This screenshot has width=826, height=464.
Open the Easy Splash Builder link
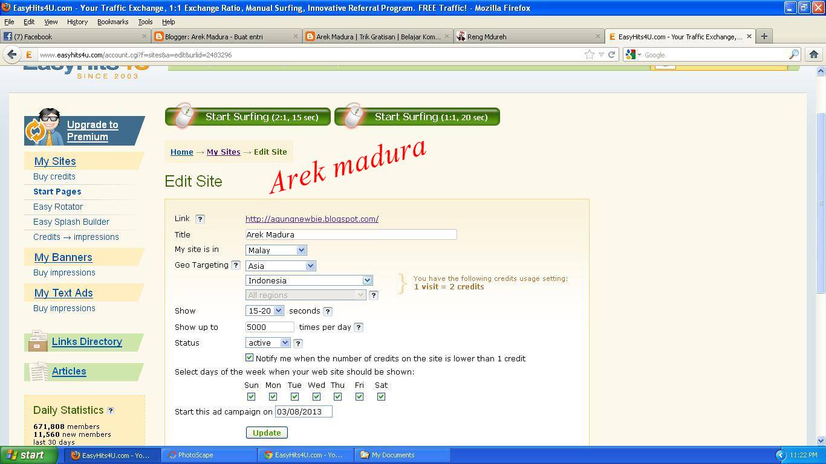pos(71,222)
